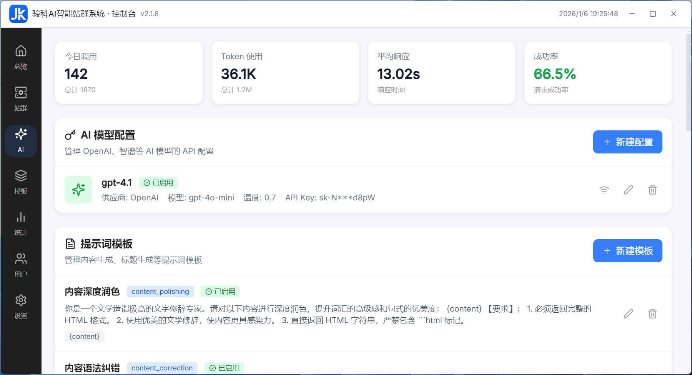Delete gpt-4.1 config with the trash icon
This screenshot has height=375, width=692.
click(652, 190)
